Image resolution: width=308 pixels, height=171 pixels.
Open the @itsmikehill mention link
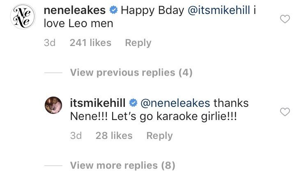click(218, 10)
